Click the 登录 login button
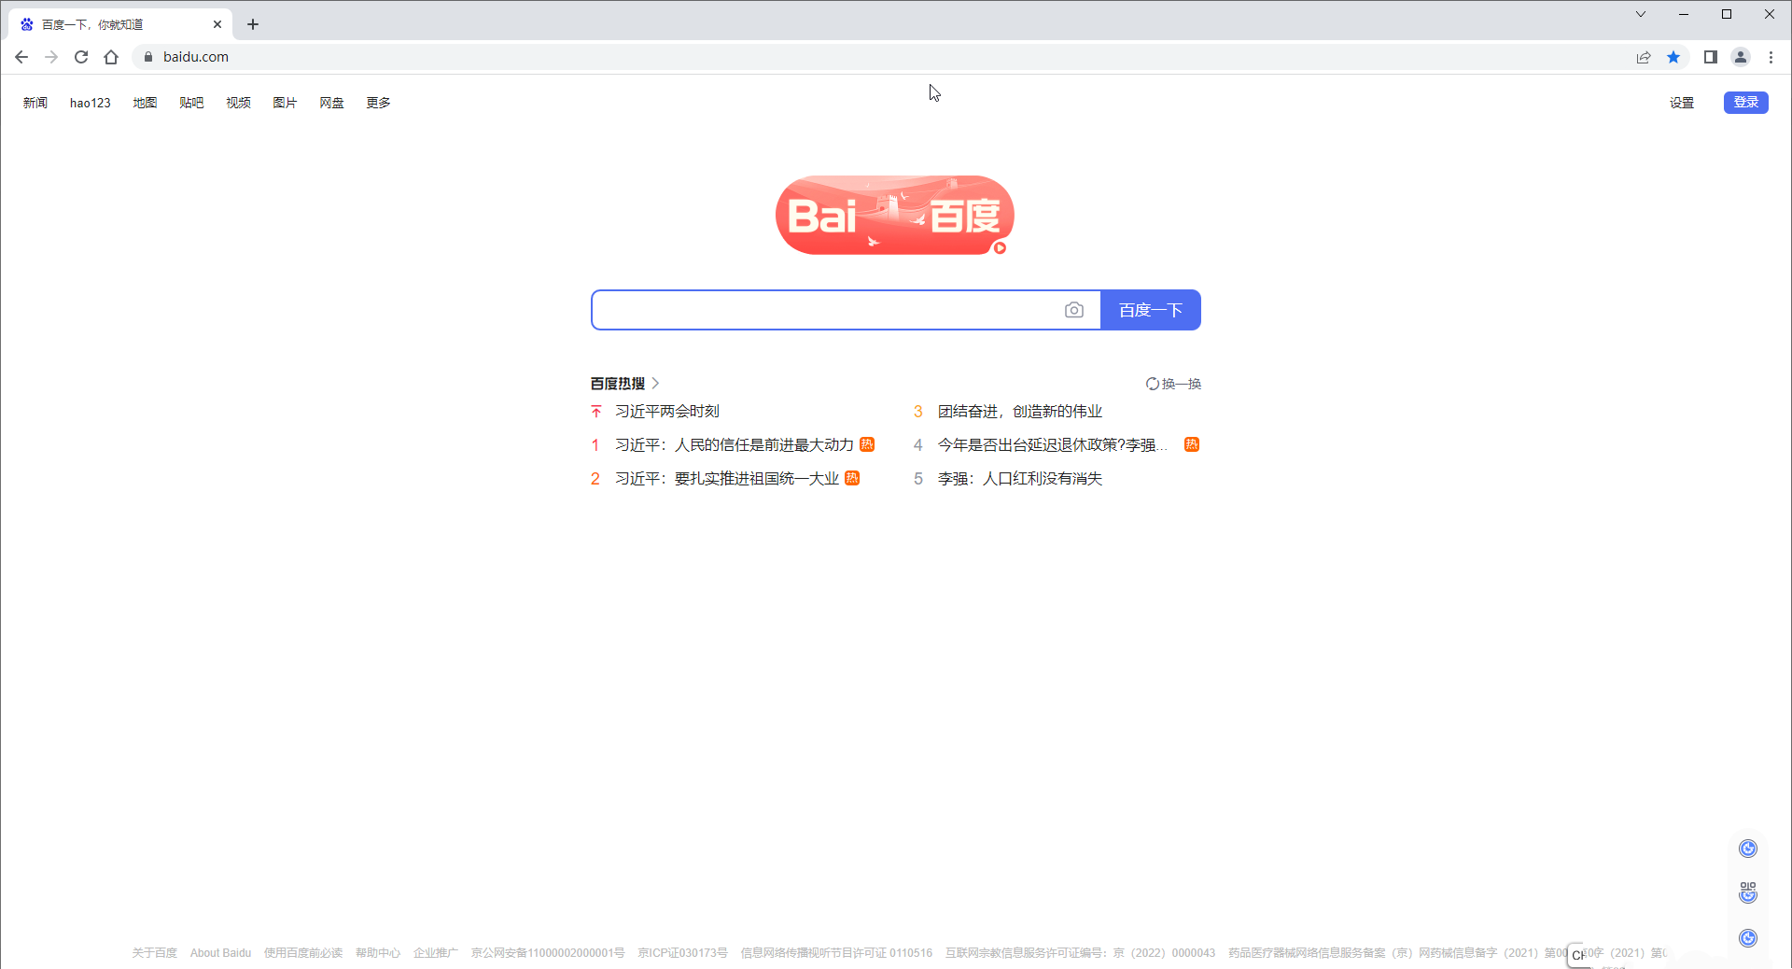The height and width of the screenshot is (969, 1792). [x=1746, y=103]
